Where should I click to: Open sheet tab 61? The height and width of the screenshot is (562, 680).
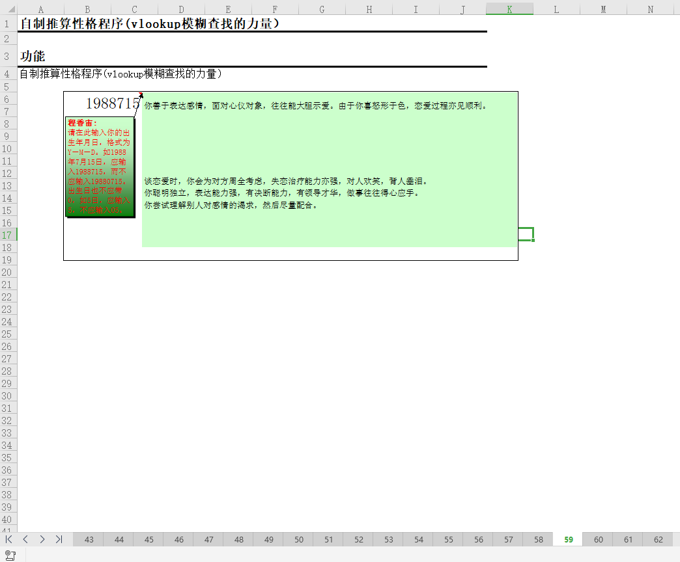tap(628, 539)
